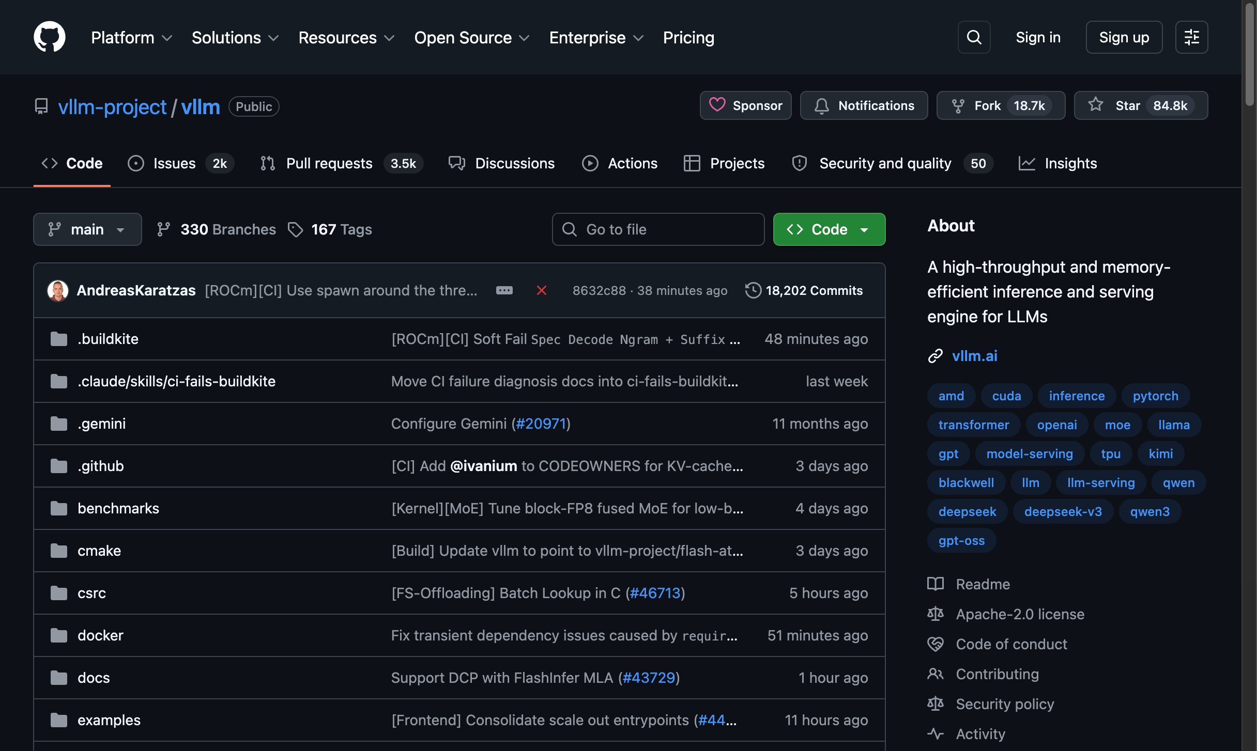This screenshot has height=751, width=1257.
Task: Select the pytorch topic tag
Action: pyautogui.click(x=1156, y=396)
